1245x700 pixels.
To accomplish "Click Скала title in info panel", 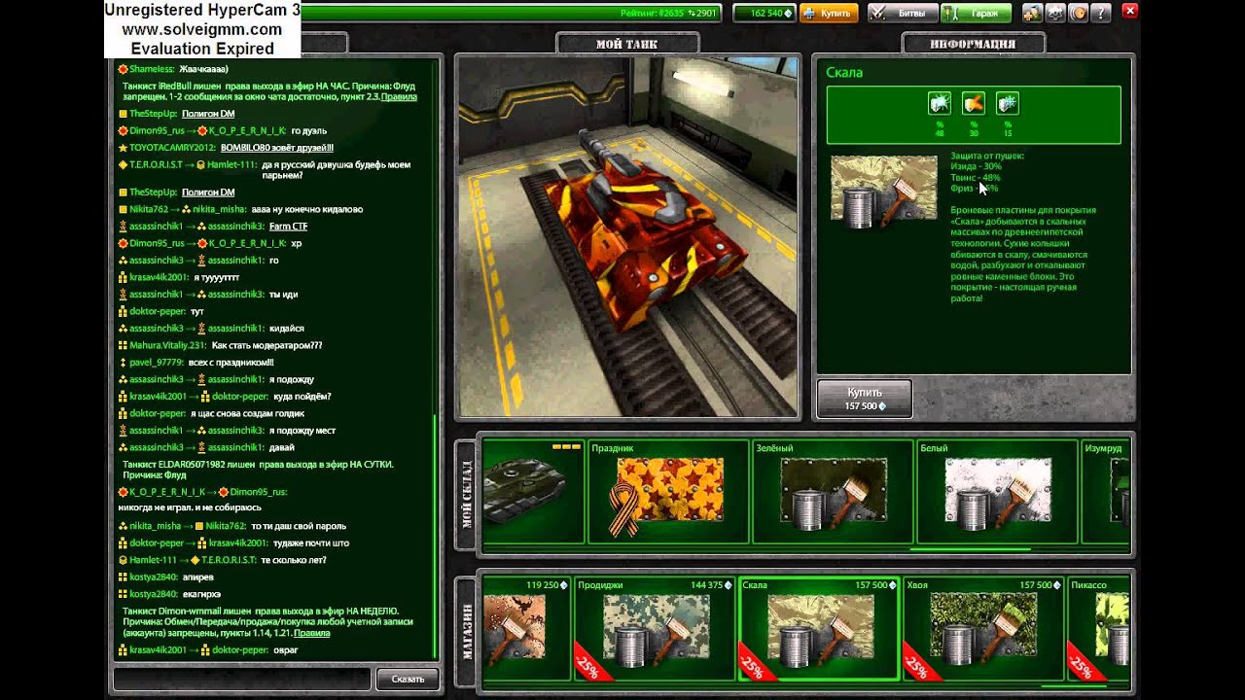I will tap(844, 72).
